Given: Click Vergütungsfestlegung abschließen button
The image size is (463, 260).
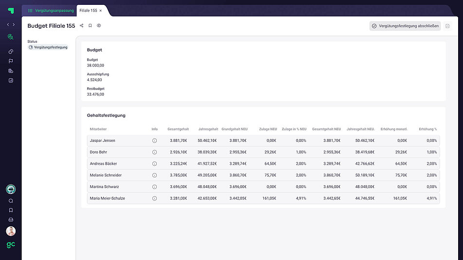Looking at the screenshot, I should 405,26.
